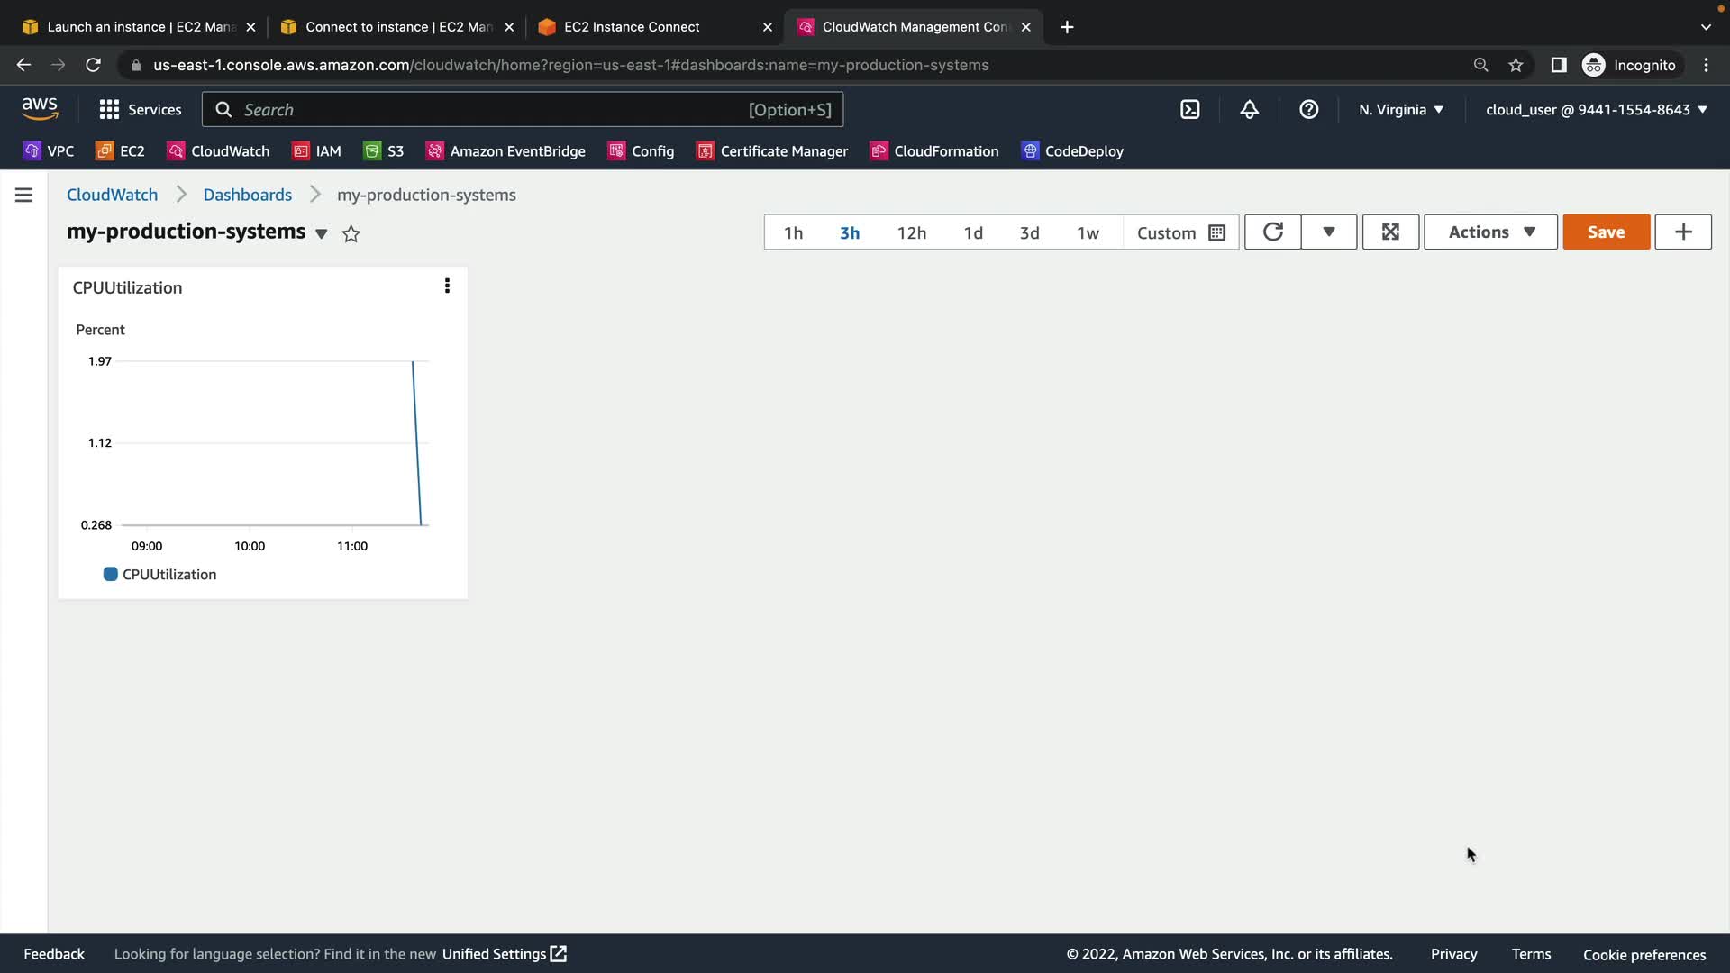Click the notifications bell icon
The width and height of the screenshot is (1730, 973).
[1249, 110]
